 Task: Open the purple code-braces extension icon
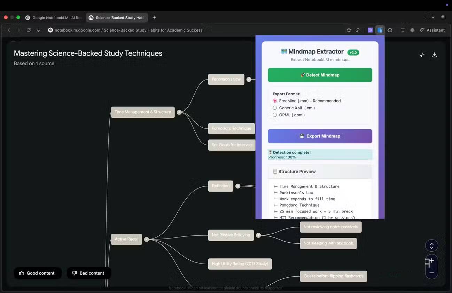[370, 30]
